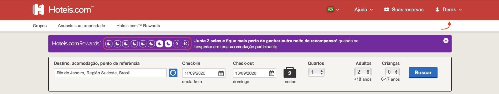Click the first moon stamp icon
Viewport: 499px width, 94px height.
[x=109, y=44]
